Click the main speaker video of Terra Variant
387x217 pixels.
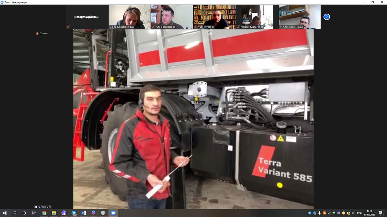[193, 119]
